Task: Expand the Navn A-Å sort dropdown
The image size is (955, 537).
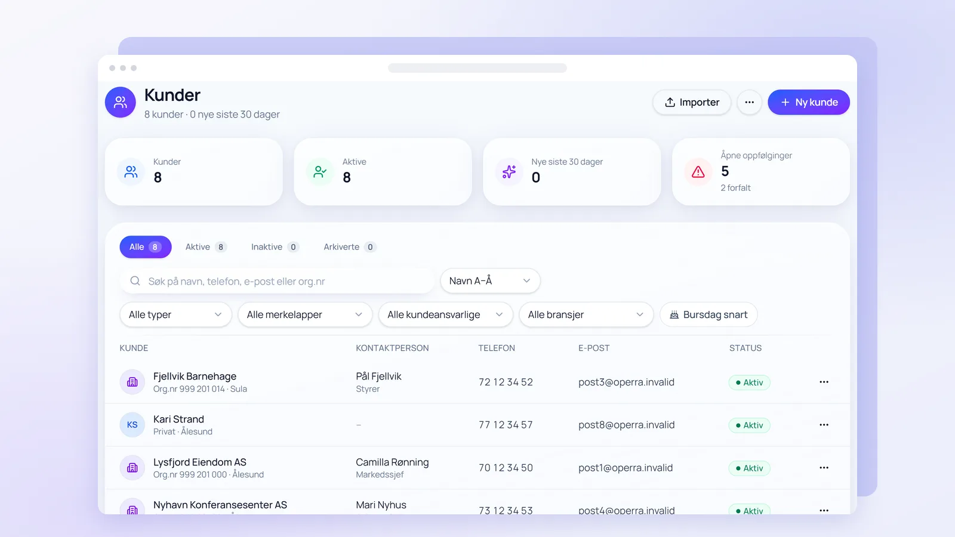Action: coord(490,281)
